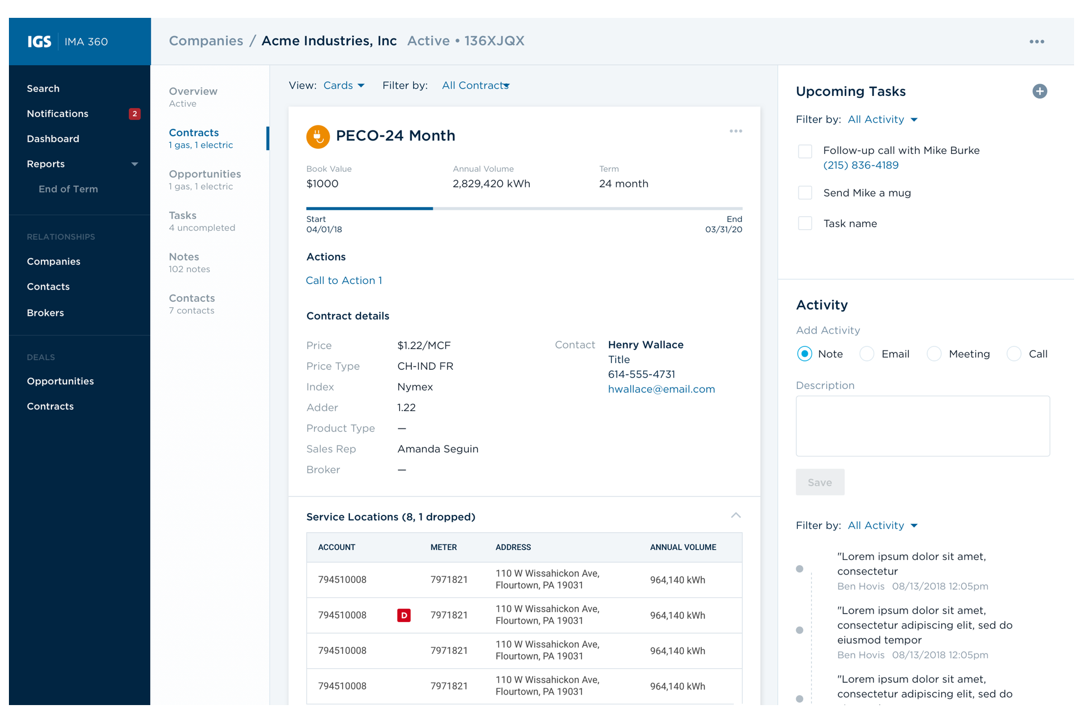Select the Note activity radio button
Image resolution: width=1083 pixels, height=714 pixels.
[804, 354]
